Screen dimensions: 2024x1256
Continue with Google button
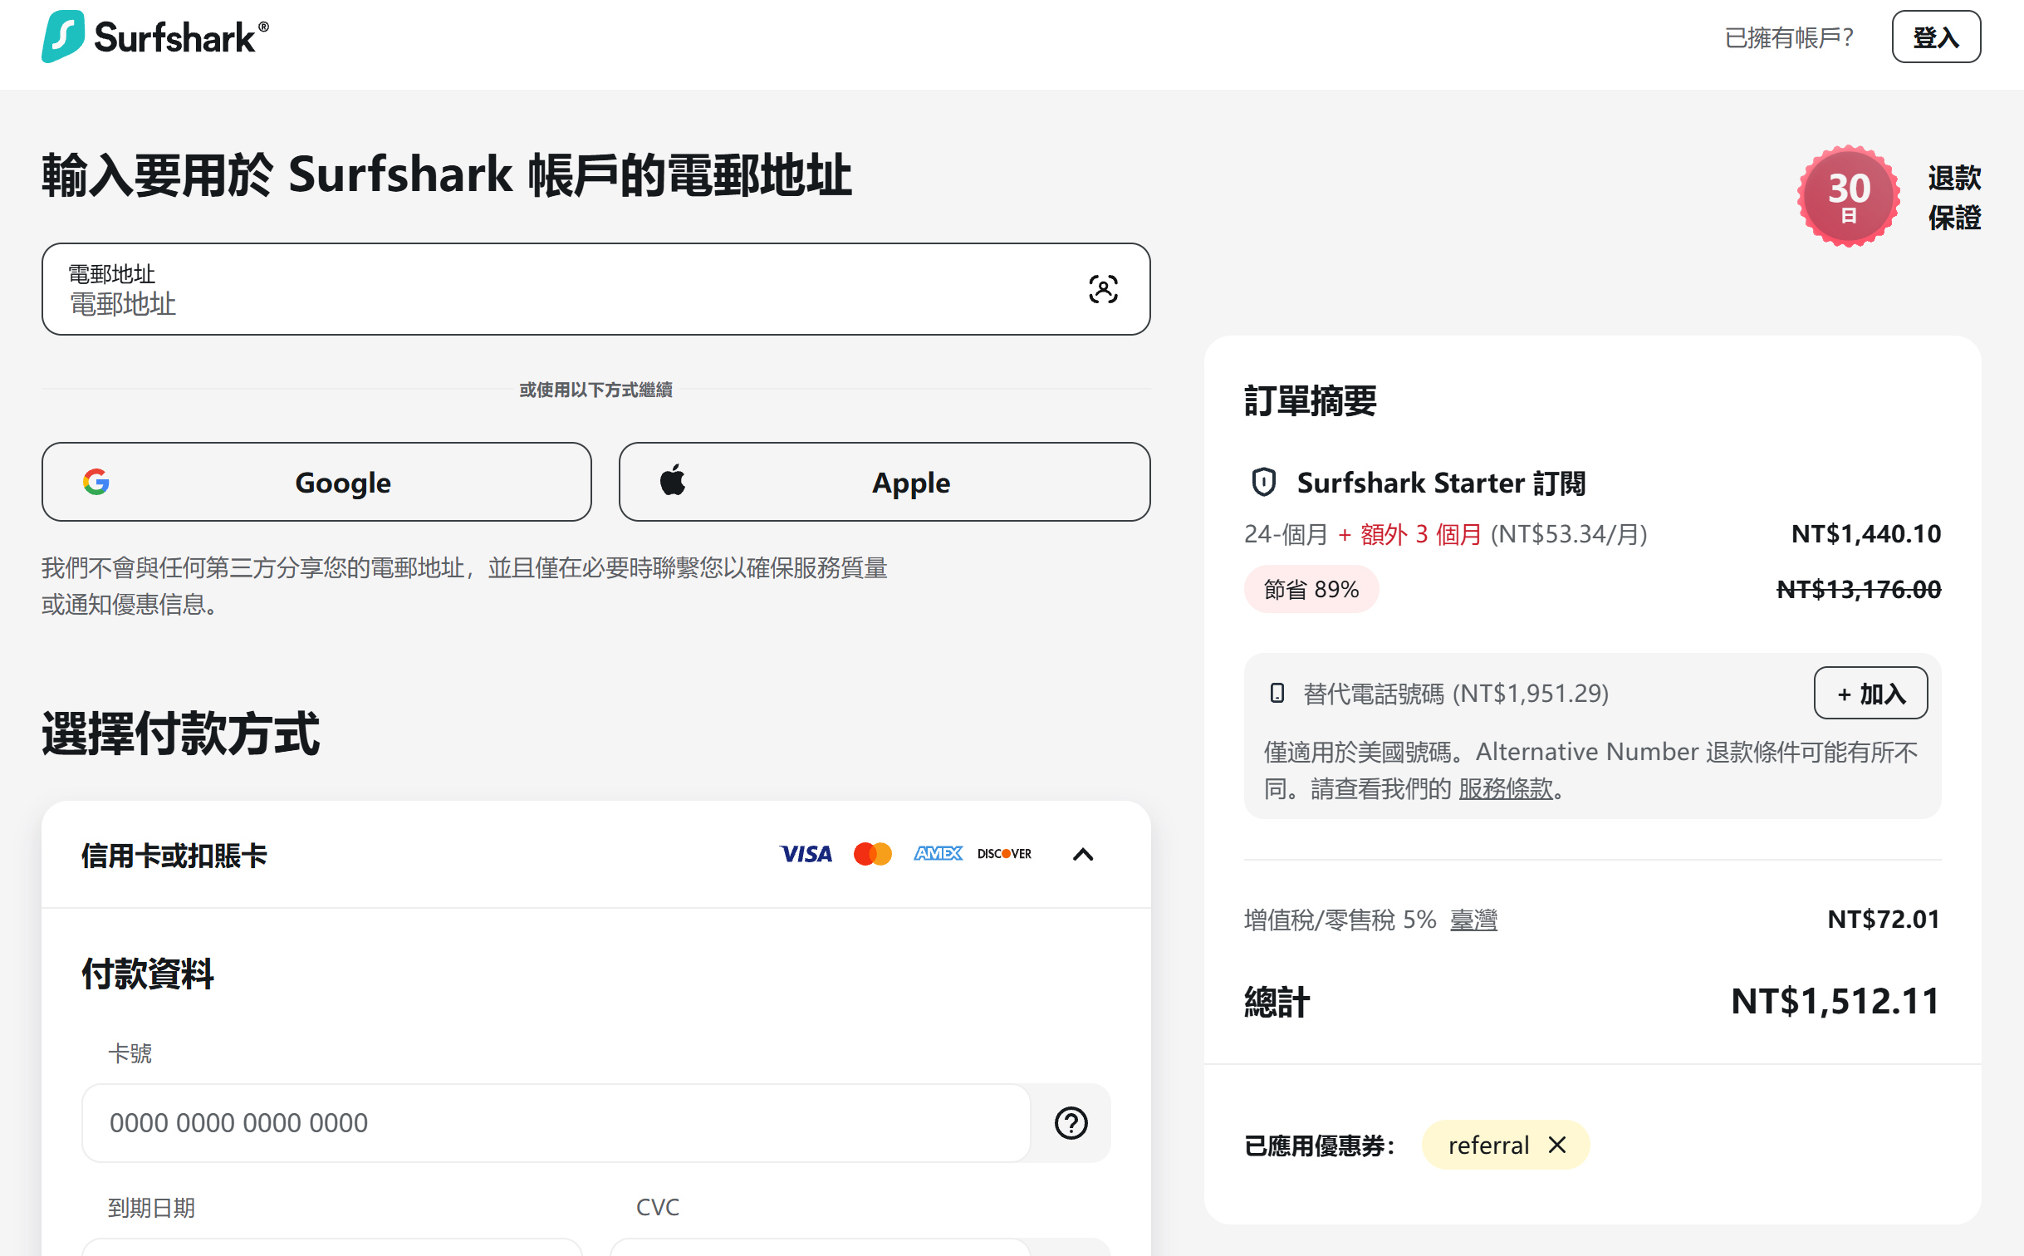click(316, 482)
